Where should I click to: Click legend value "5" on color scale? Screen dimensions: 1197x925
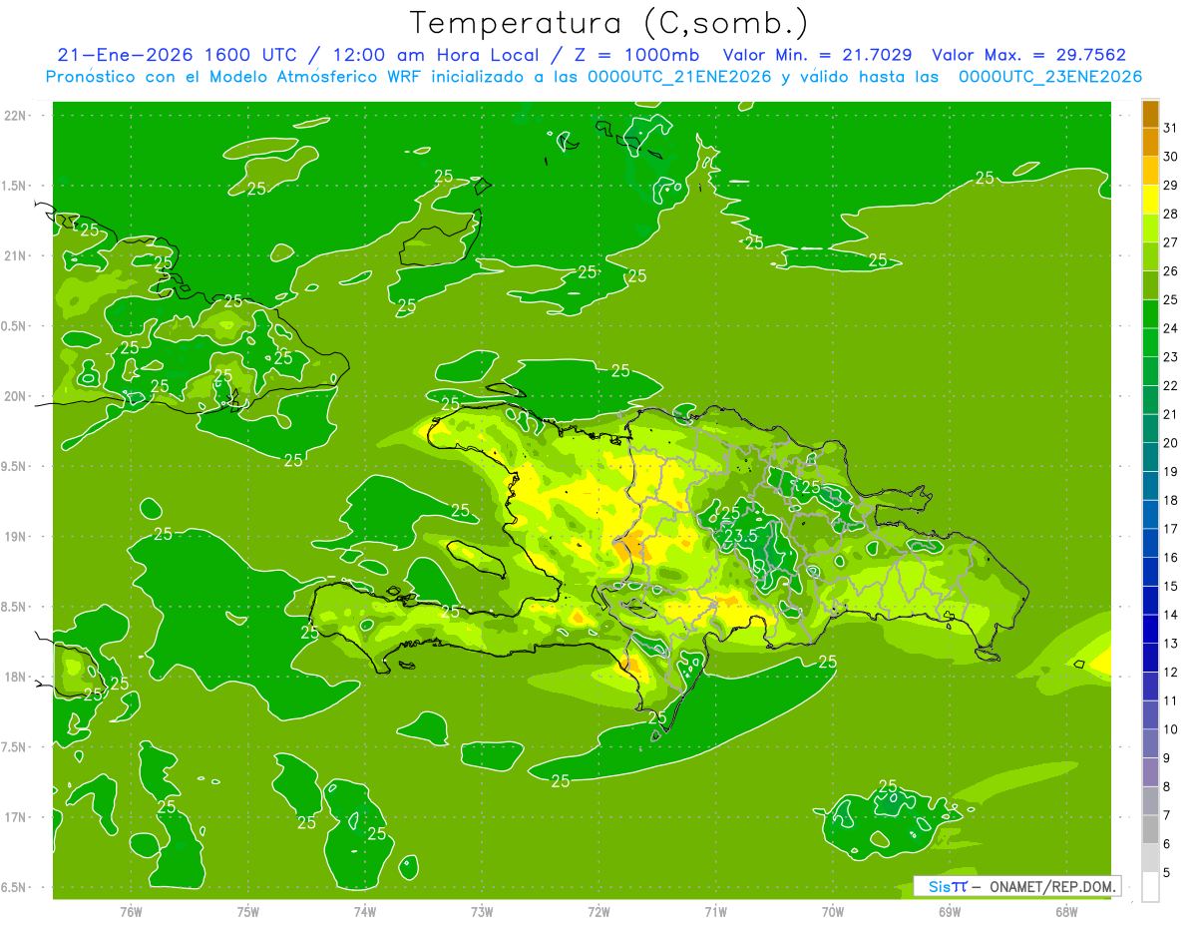1167,873
